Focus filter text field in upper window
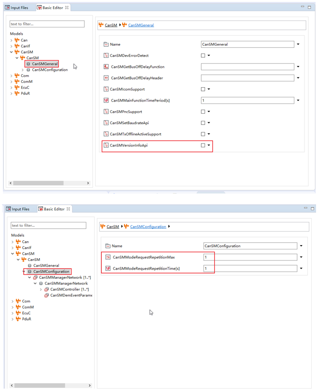Viewport: 318px width, 391px height. (x=47, y=24)
